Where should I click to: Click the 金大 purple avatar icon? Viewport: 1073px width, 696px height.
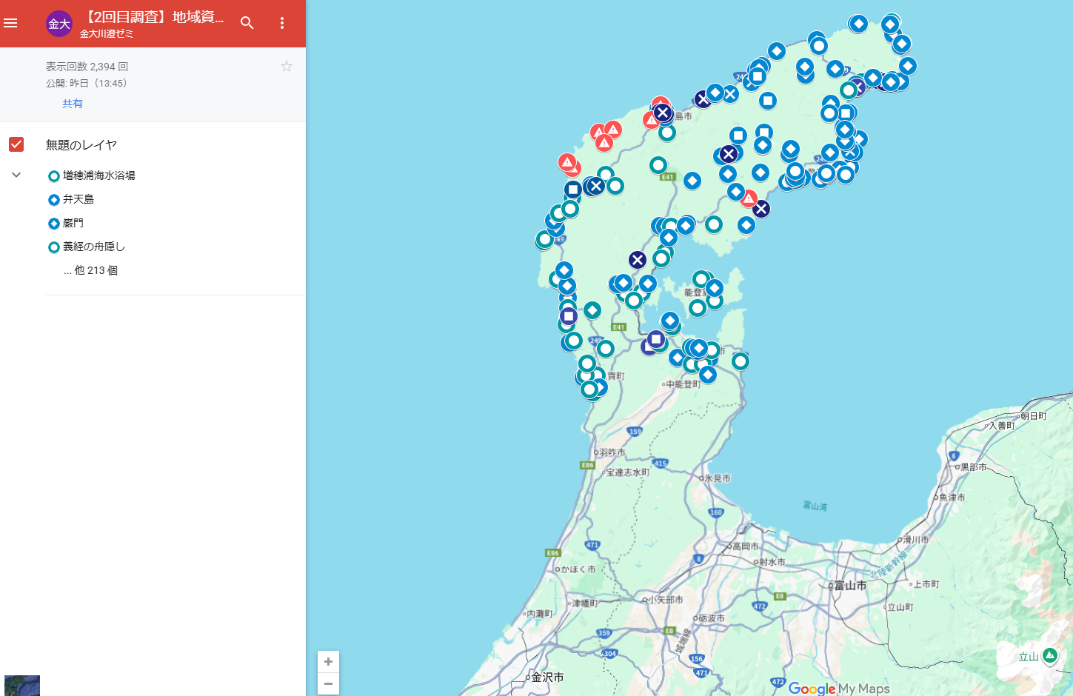(59, 24)
